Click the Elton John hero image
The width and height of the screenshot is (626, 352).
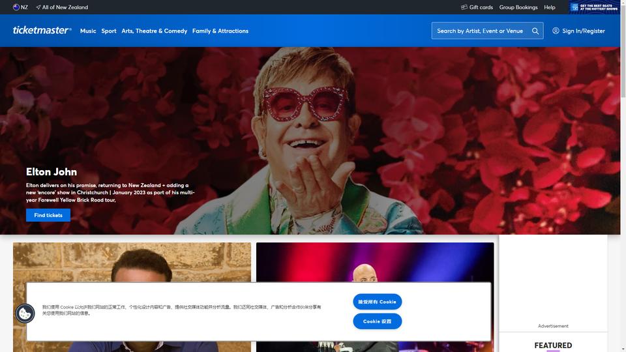(x=310, y=141)
